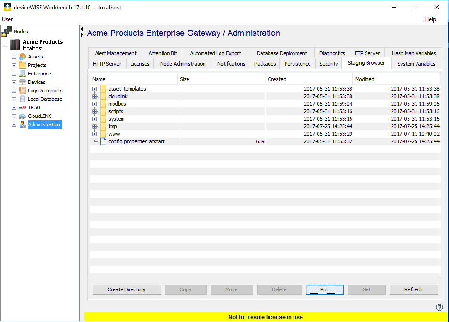The width and height of the screenshot is (449, 322).
Task: Expand the Enterprise tree node
Action: pos(14,74)
